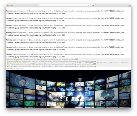Open the HOME menu item

79,63
